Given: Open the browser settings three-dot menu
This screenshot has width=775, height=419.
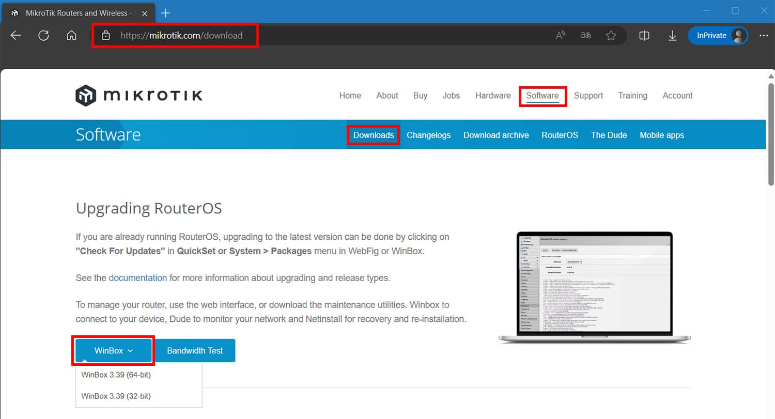Looking at the screenshot, I should point(764,36).
